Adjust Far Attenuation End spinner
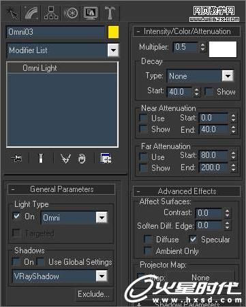 [233, 167]
